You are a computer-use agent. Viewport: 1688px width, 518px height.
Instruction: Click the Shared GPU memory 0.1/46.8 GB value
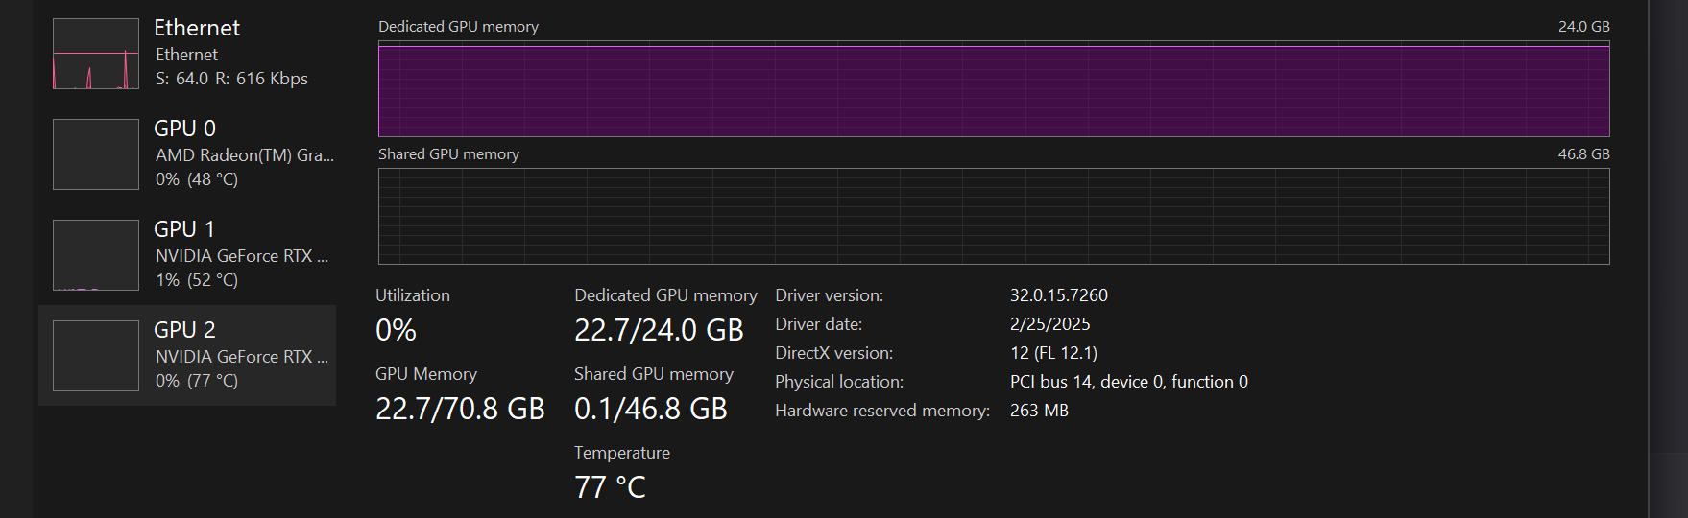coord(651,410)
